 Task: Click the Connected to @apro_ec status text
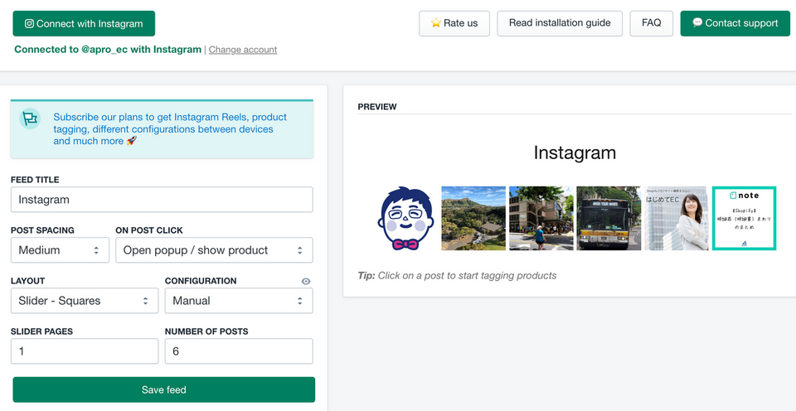pos(108,50)
